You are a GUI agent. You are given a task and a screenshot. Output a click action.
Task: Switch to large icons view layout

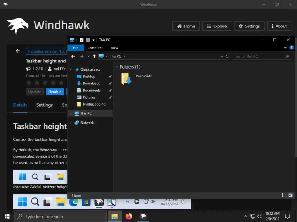pos(290,195)
